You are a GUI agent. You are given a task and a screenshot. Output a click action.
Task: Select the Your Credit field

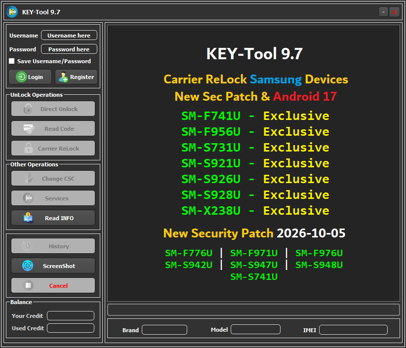(71, 315)
